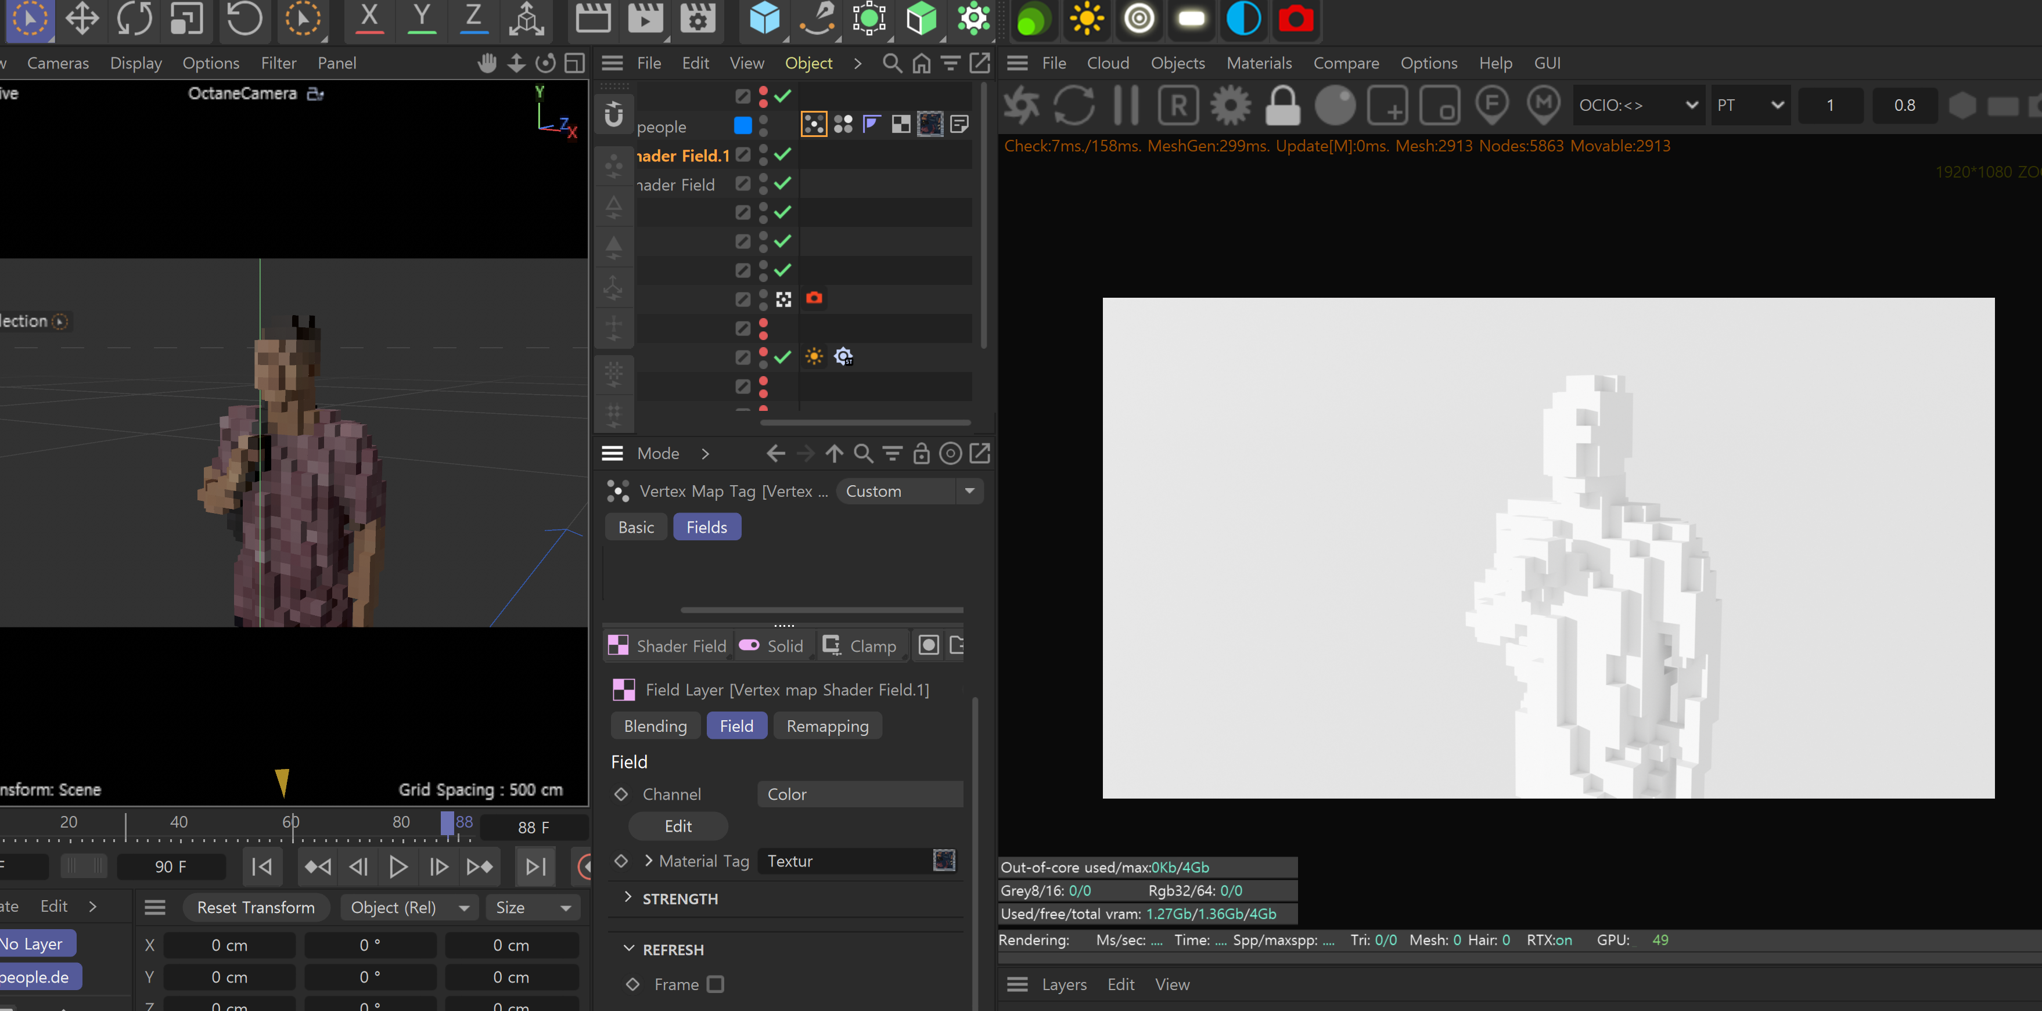Viewport: 2042px width, 1011px height.
Task: Click the red Octane camera icon
Action: [1296, 19]
